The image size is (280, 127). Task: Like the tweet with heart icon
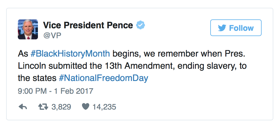click(85, 107)
